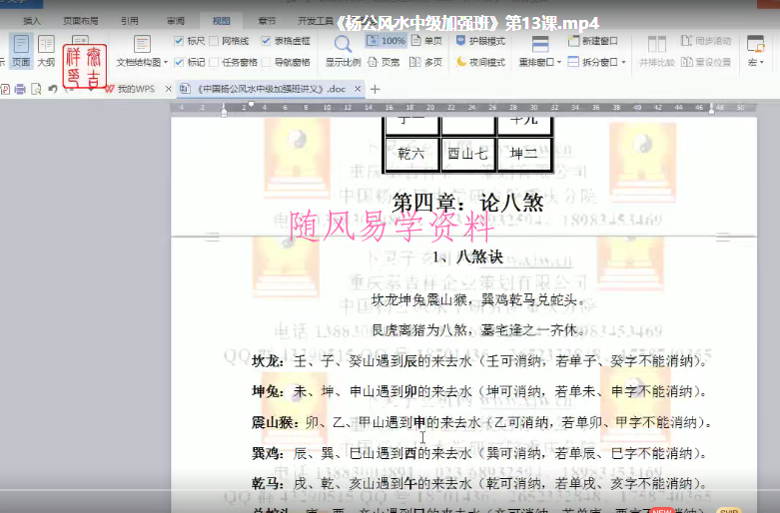Choose 多页 multiple pages view
This screenshot has width=780, height=513.
(x=425, y=62)
